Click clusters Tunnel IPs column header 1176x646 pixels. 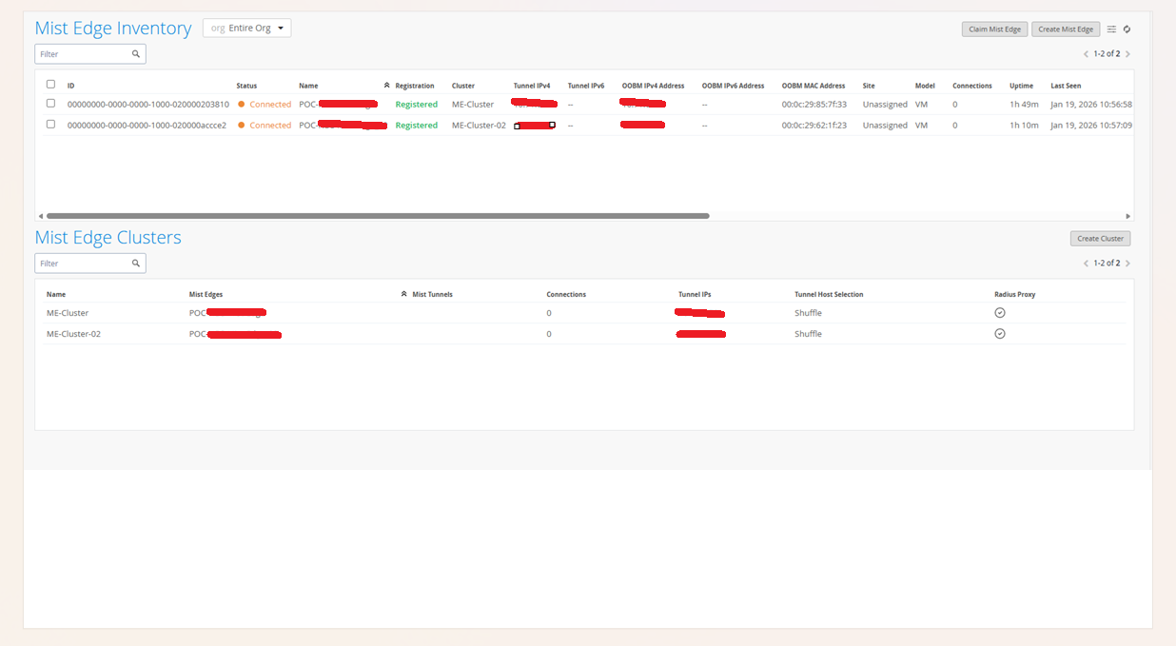tap(695, 295)
